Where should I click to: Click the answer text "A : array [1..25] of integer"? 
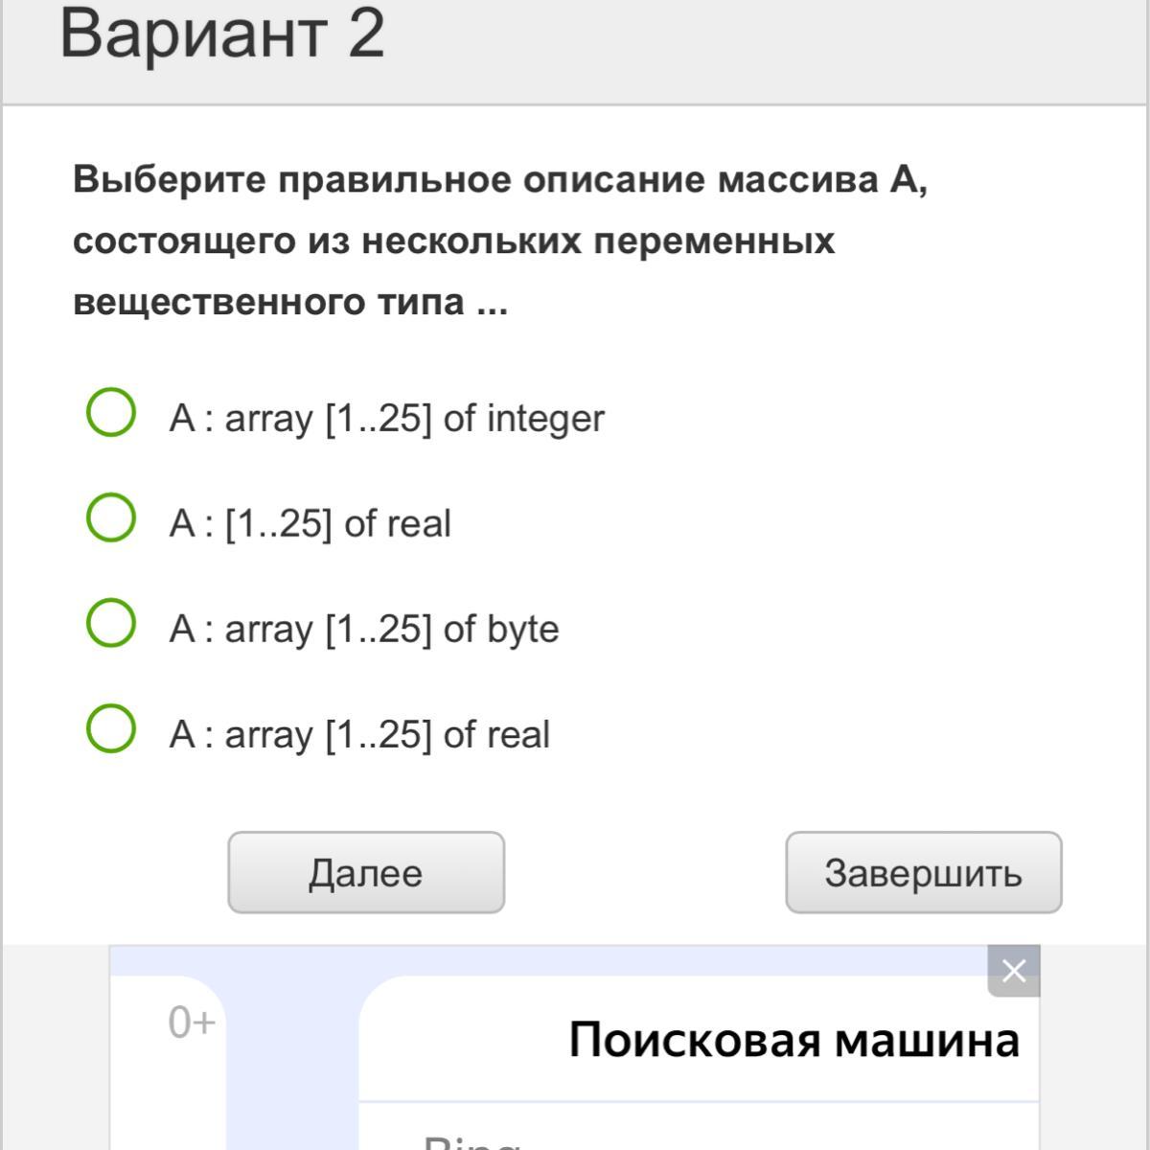point(386,419)
